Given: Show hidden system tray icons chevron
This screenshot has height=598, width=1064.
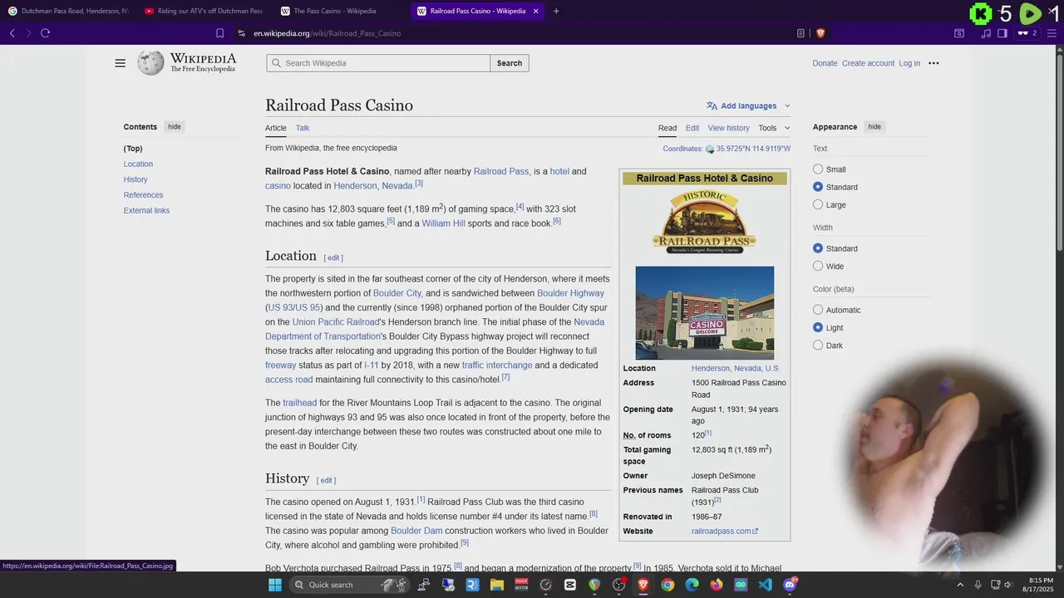Looking at the screenshot, I should coord(960,585).
